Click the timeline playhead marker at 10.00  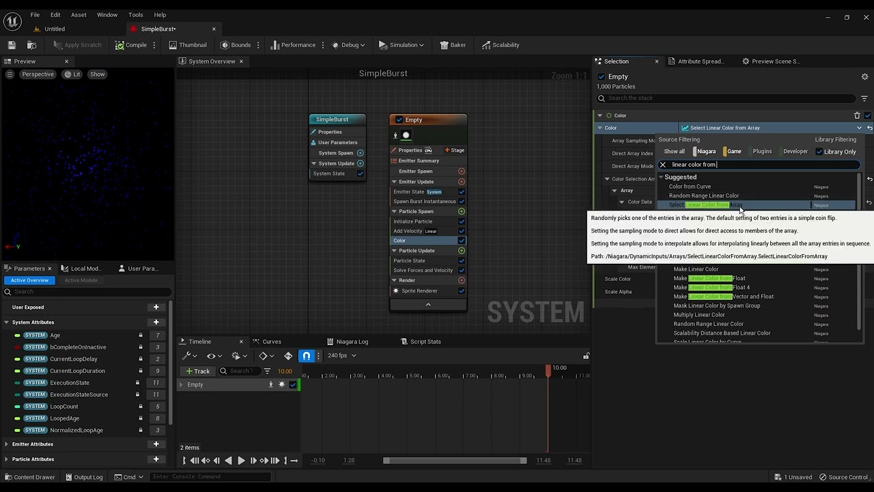548,370
